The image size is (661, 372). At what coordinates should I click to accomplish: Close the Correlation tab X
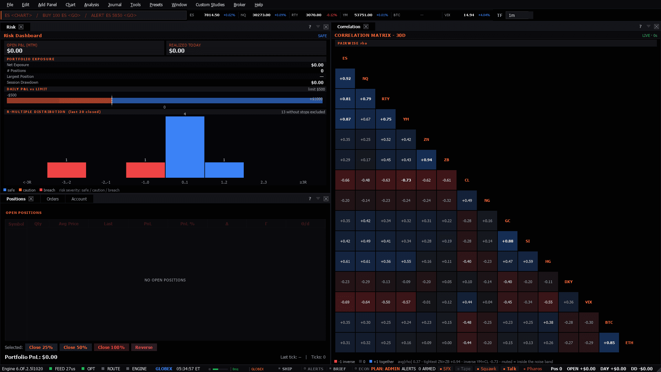click(366, 27)
